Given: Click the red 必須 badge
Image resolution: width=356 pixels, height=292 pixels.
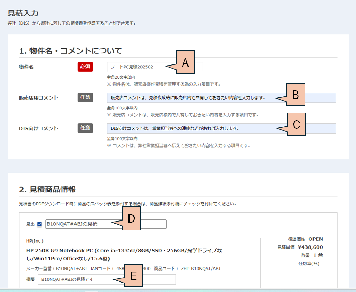Looking at the screenshot, I should pyautogui.click(x=85, y=67).
